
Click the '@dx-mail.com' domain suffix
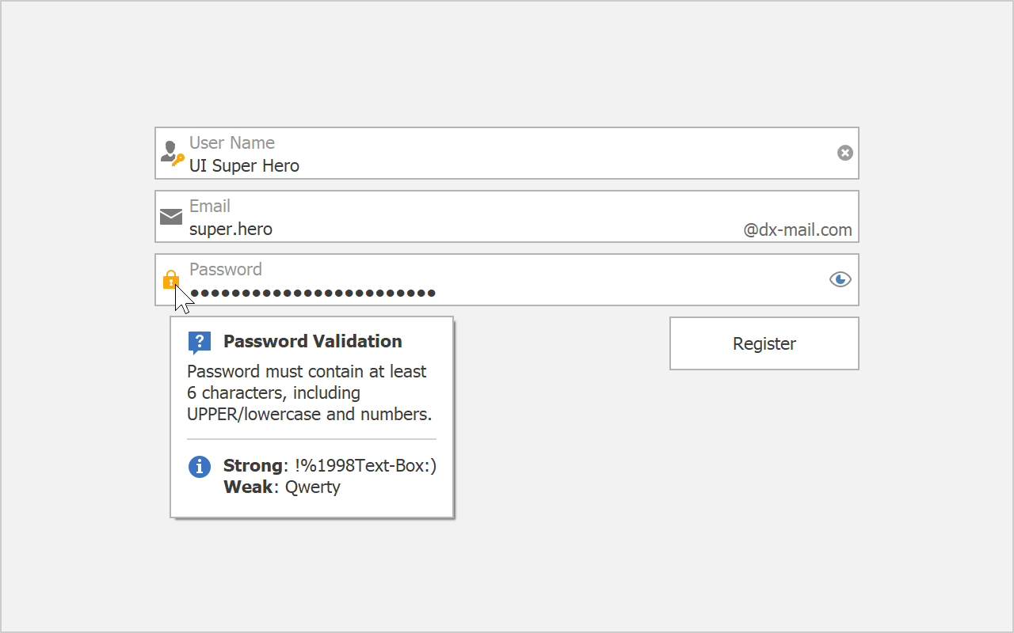click(x=797, y=230)
